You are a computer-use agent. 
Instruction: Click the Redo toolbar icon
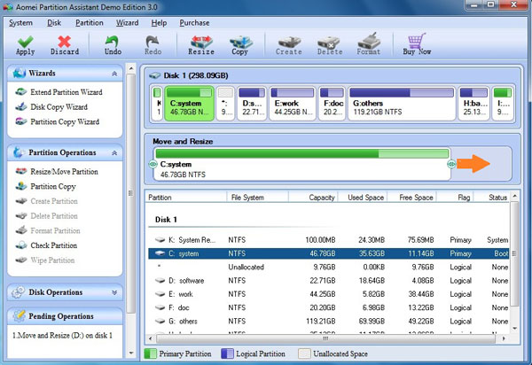tap(153, 45)
